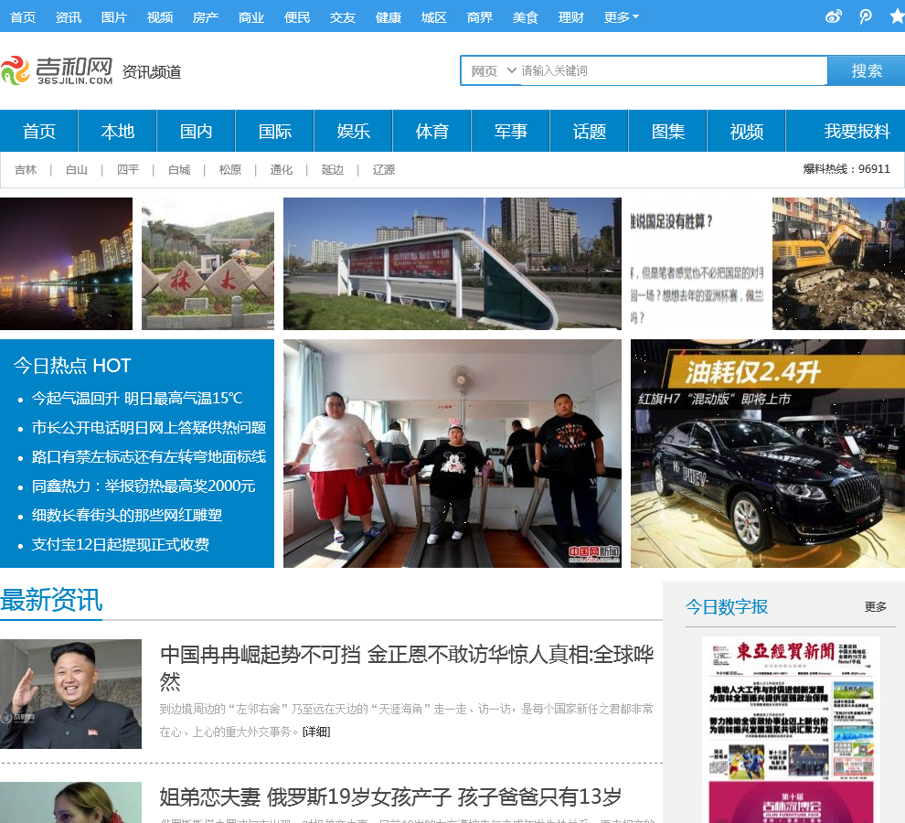Open 商界 in top bar

480,17
